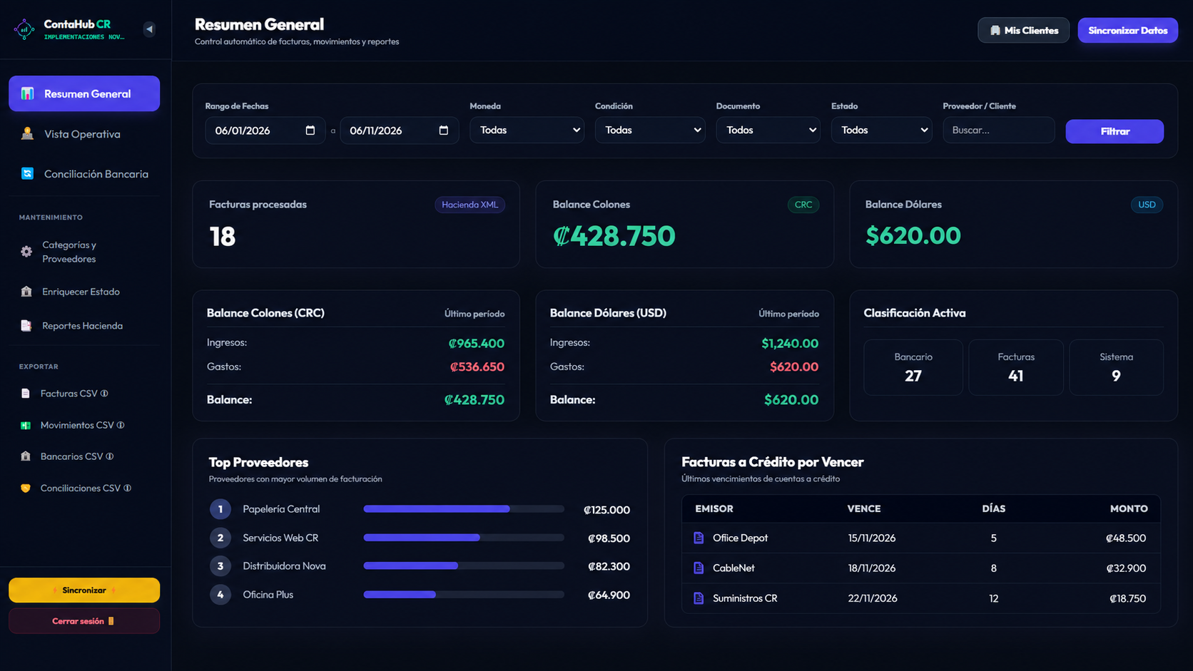This screenshot has height=671, width=1193.
Task: Click the ContaHub CR logo icon
Action: (x=24, y=29)
